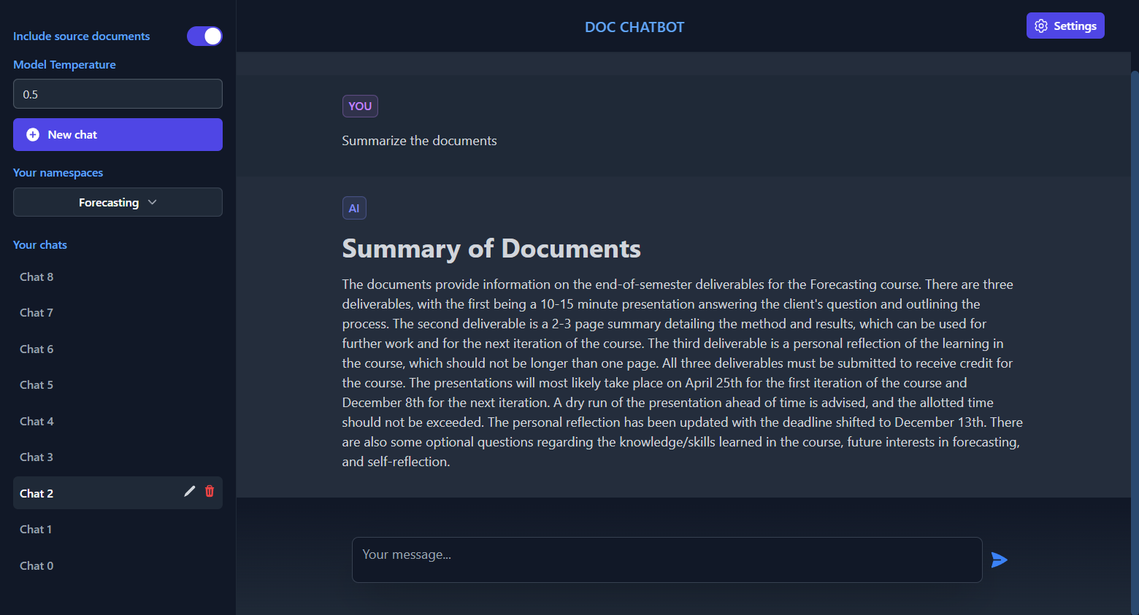Open Settings using the gear icon

(x=1040, y=26)
